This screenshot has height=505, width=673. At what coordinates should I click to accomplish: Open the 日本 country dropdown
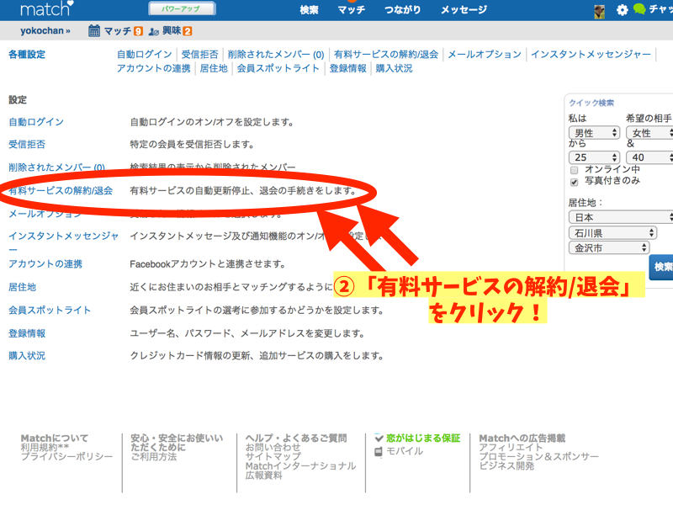[621, 217]
